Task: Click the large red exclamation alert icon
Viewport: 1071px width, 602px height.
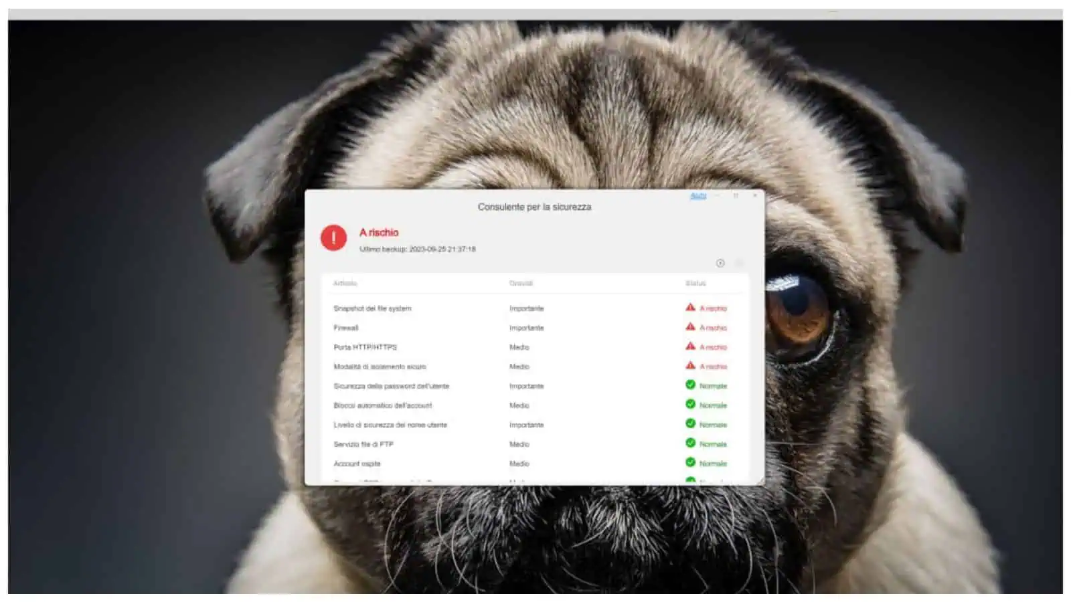Action: coord(333,237)
